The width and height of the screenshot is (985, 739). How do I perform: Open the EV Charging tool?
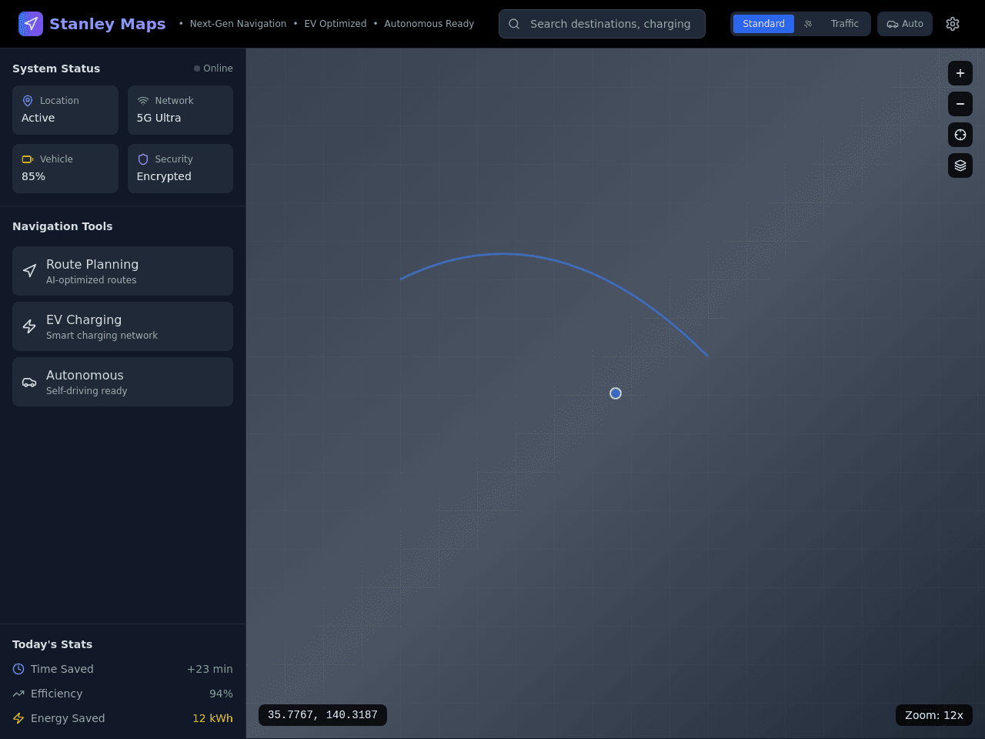click(x=122, y=326)
